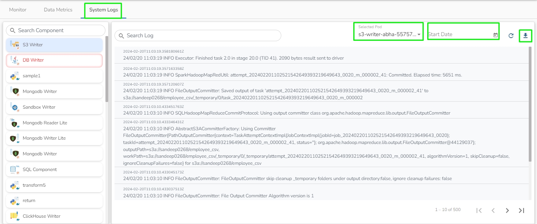Click the Mongodb Writer Lite icon
The image size is (537, 224).
tap(15, 138)
